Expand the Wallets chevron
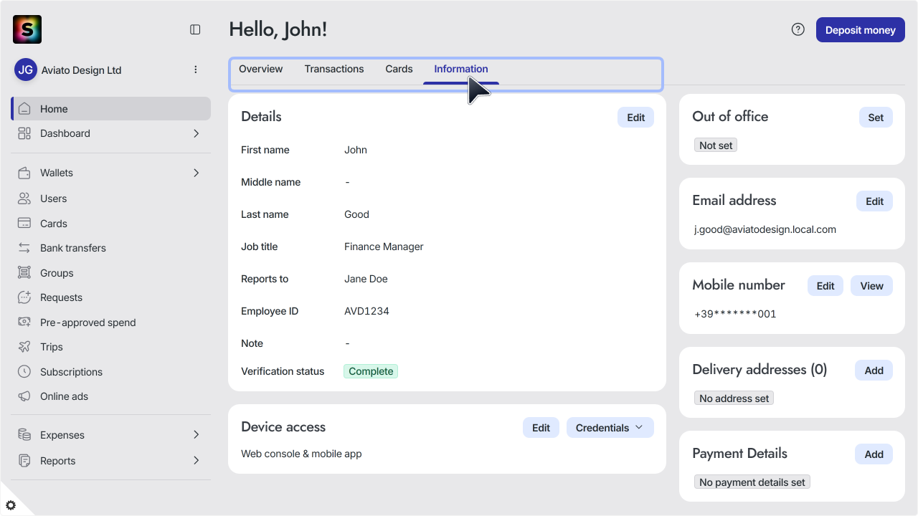This screenshot has height=516, width=918. click(197, 173)
